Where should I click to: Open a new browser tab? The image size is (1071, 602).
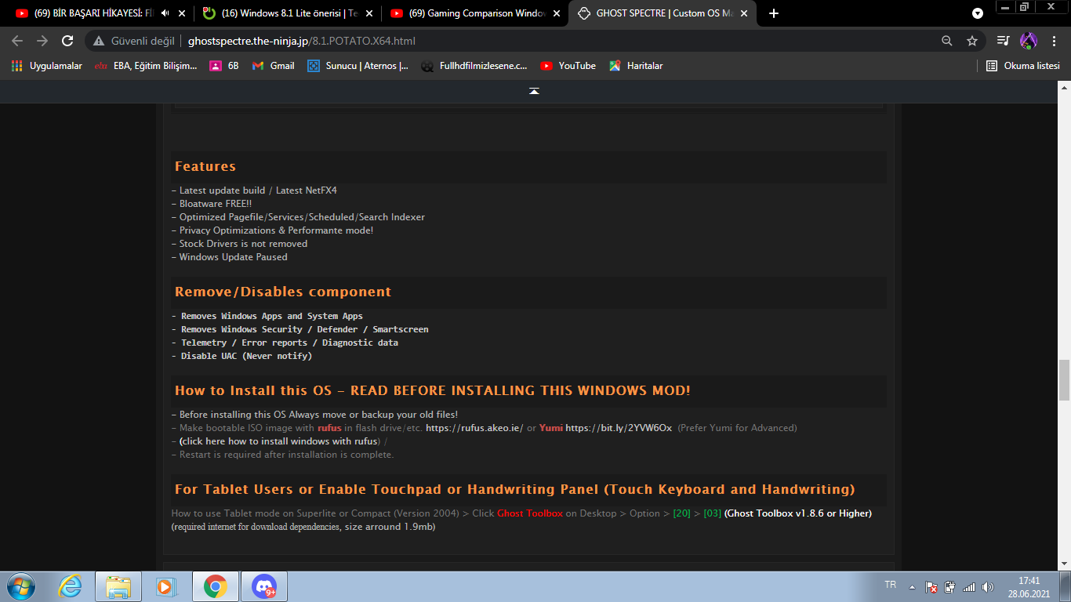click(x=774, y=13)
